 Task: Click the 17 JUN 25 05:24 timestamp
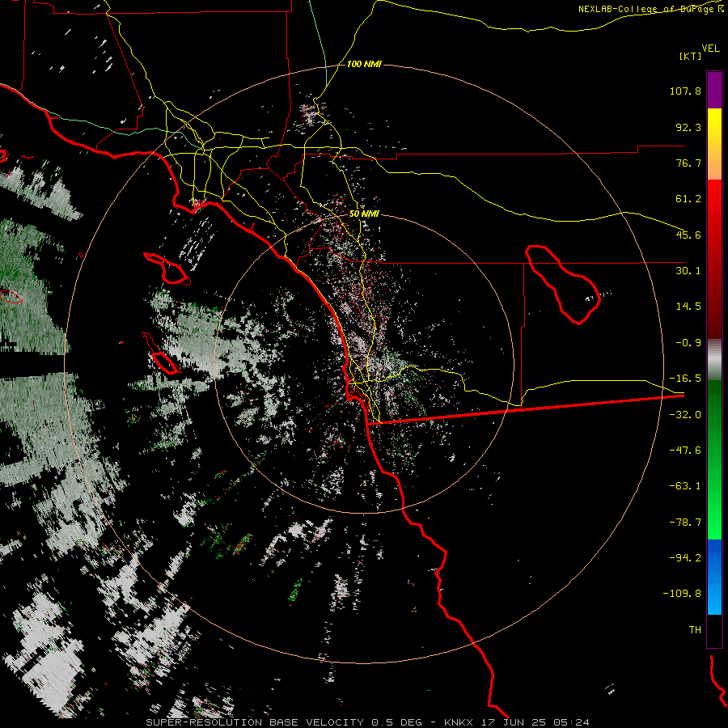[x=534, y=722]
